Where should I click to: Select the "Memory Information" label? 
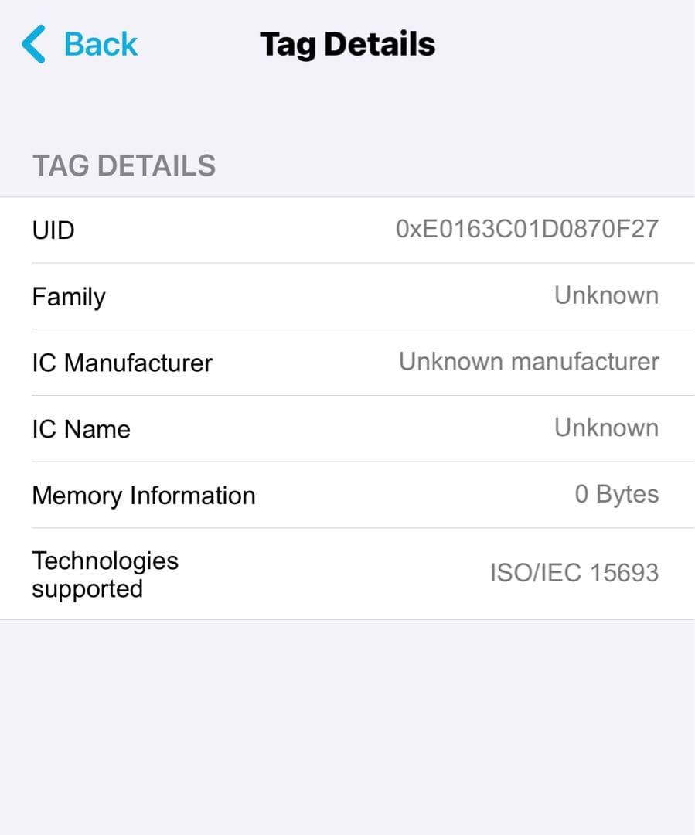tap(144, 496)
